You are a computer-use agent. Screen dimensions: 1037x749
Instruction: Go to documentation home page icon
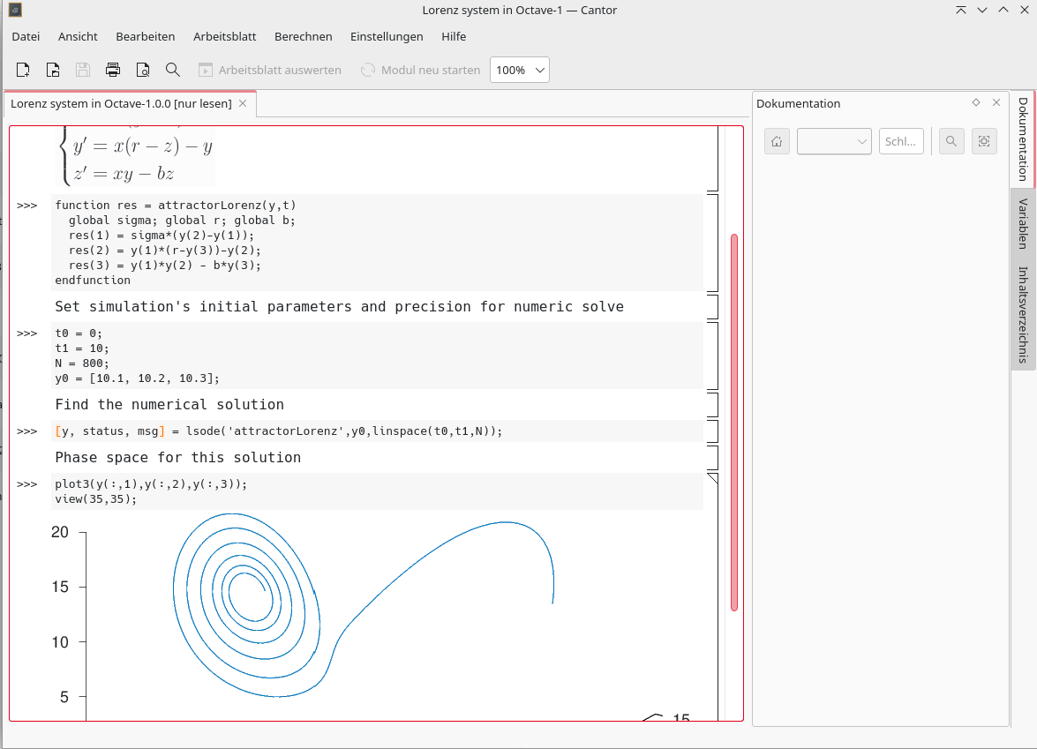[778, 141]
